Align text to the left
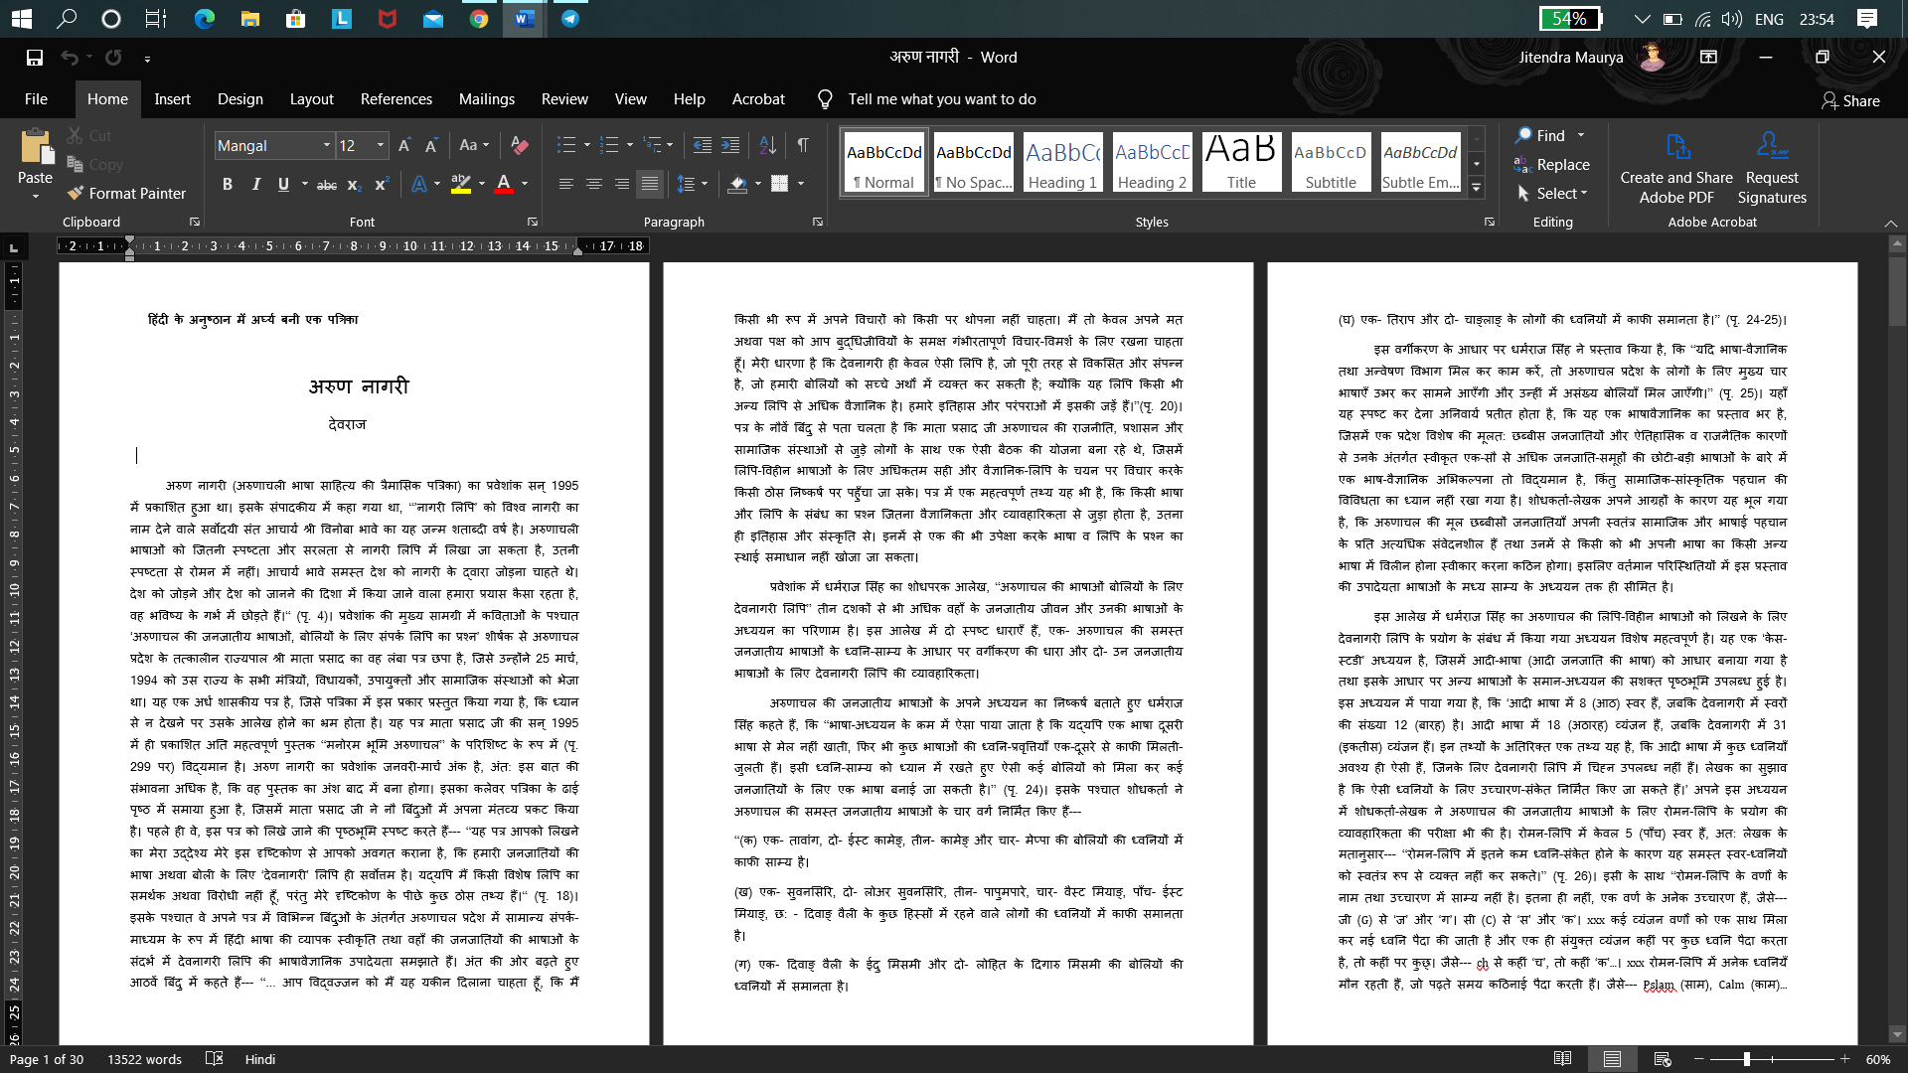This screenshot has height=1073, width=1908. tap(565, 184)
